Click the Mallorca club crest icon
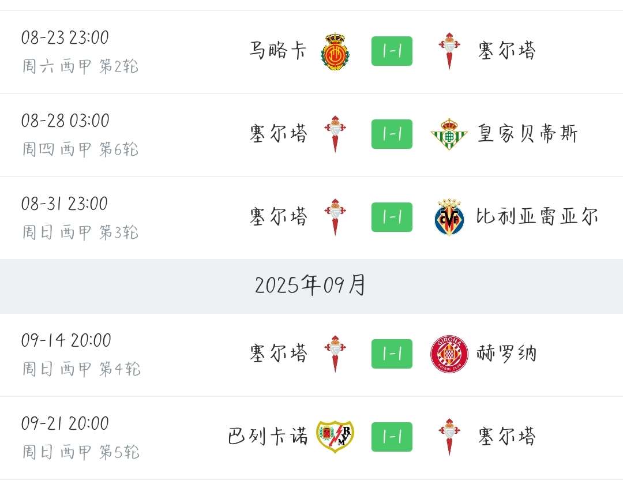Screen dimensions: 623x488 point(335,51)
